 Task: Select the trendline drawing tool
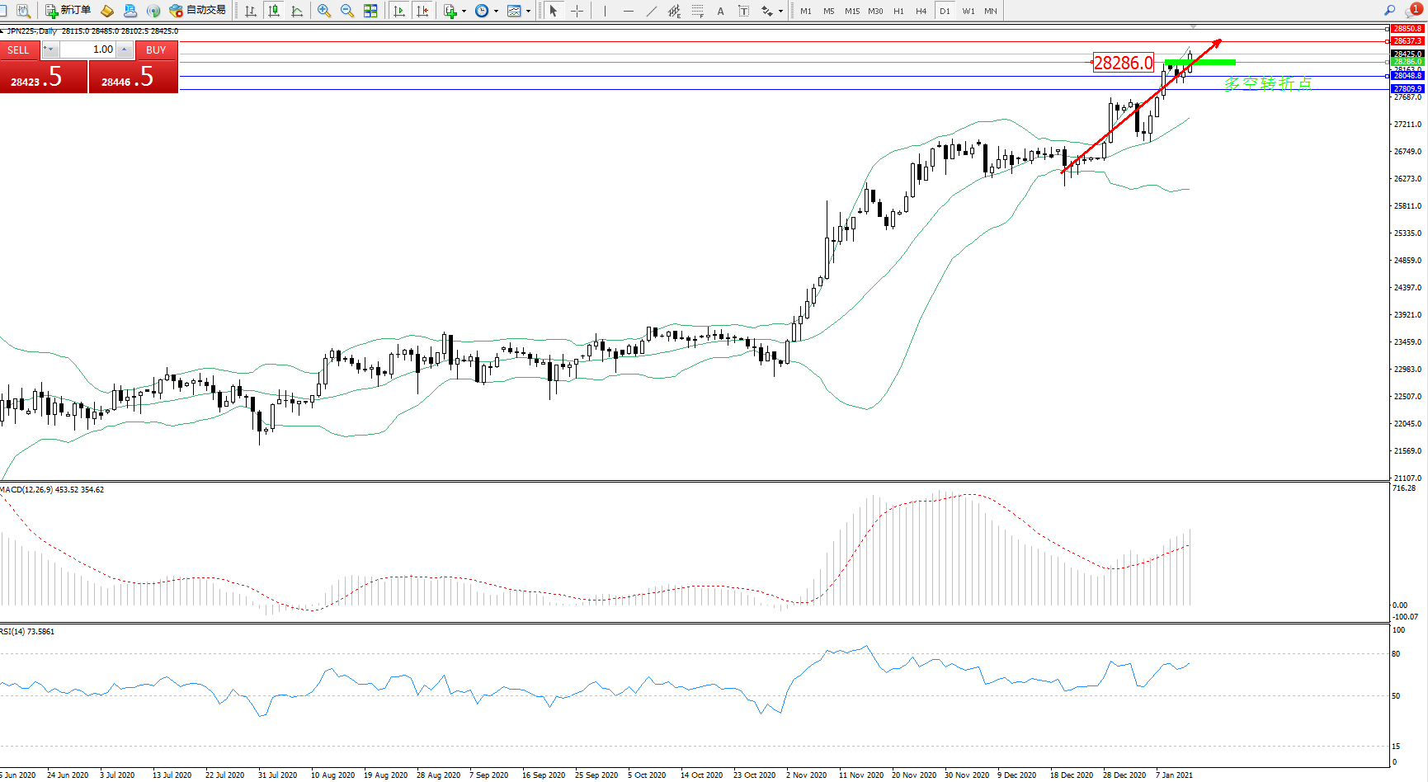click(652, 11)
